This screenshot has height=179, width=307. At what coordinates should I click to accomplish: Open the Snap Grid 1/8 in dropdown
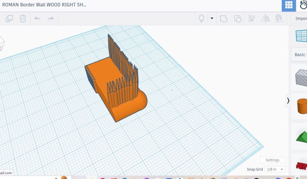(275, 169)
